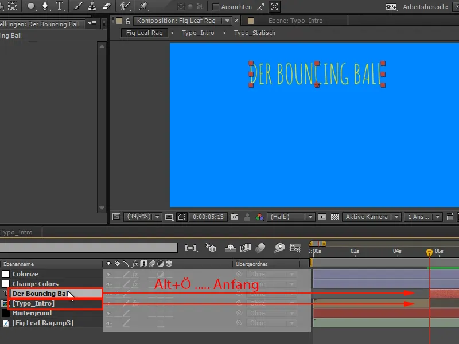Open the 1 Ans... view layout dropdown
Image resolution: width=459 pixels, height=344 pixels.
pyautogui.click(x=423, y=217)
